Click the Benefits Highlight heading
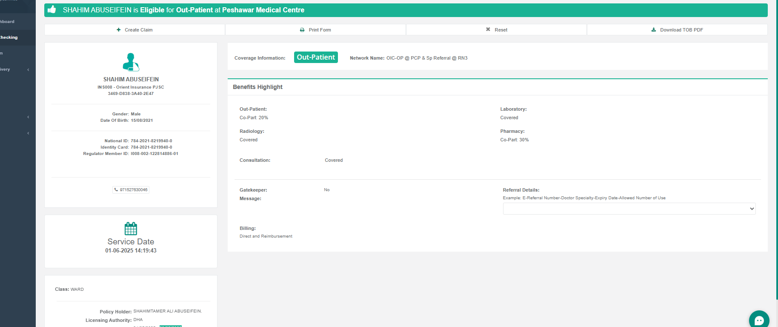Image resolution: width=778 pixels, height=327 pixels. (x=257, y=87)
